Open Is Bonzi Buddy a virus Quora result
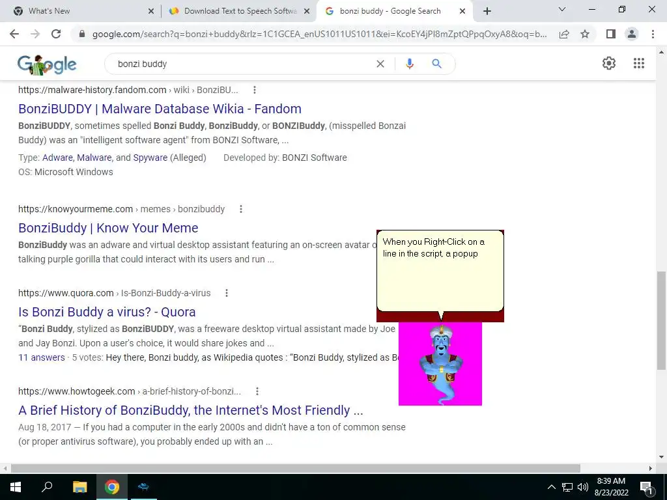The height and width of the screenshot is (500, 667). coord(107,312)
